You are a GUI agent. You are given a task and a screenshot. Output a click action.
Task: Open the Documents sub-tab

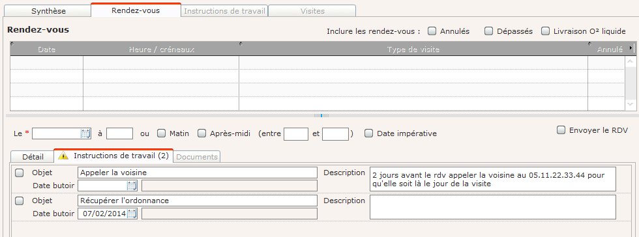pos(197,157)
